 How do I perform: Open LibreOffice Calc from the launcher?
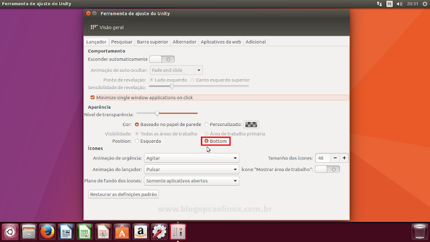click(x=85, y=232)
